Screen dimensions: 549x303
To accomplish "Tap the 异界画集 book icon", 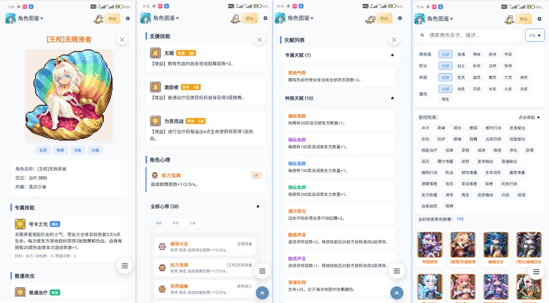I will click(162, 289).
